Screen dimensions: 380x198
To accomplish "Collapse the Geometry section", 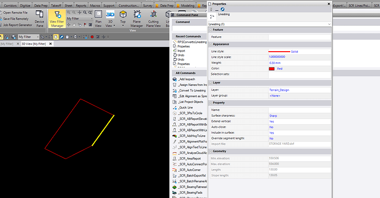I will coord(210,152).
